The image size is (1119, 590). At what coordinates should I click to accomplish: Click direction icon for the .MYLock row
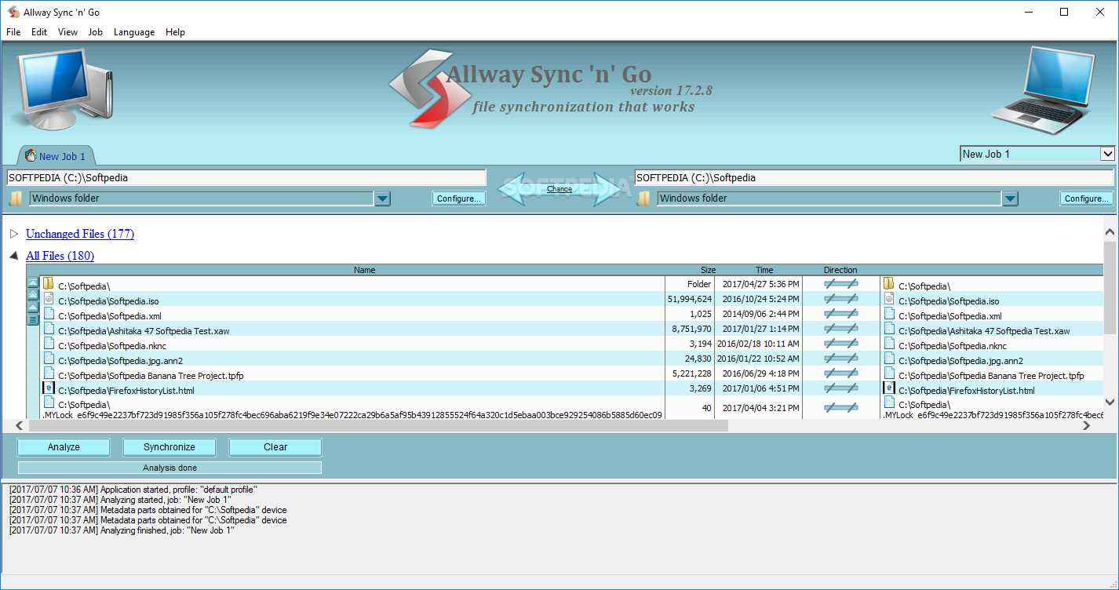point(840,408)
